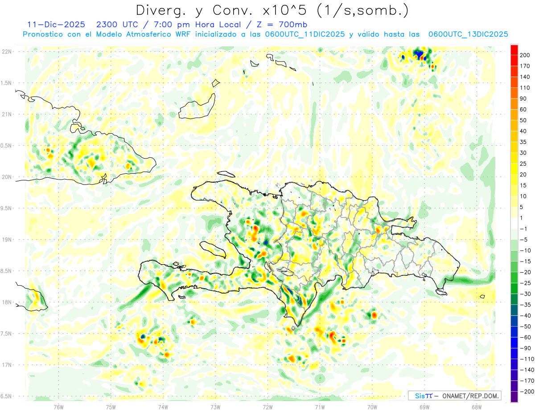The height and width of the screenshot is (413, 535).
Task: Click the "17N" latitude label
Action: (8, 365)
